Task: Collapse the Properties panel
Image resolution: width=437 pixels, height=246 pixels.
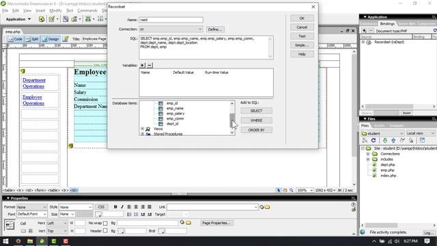Action: click(8, 198)
